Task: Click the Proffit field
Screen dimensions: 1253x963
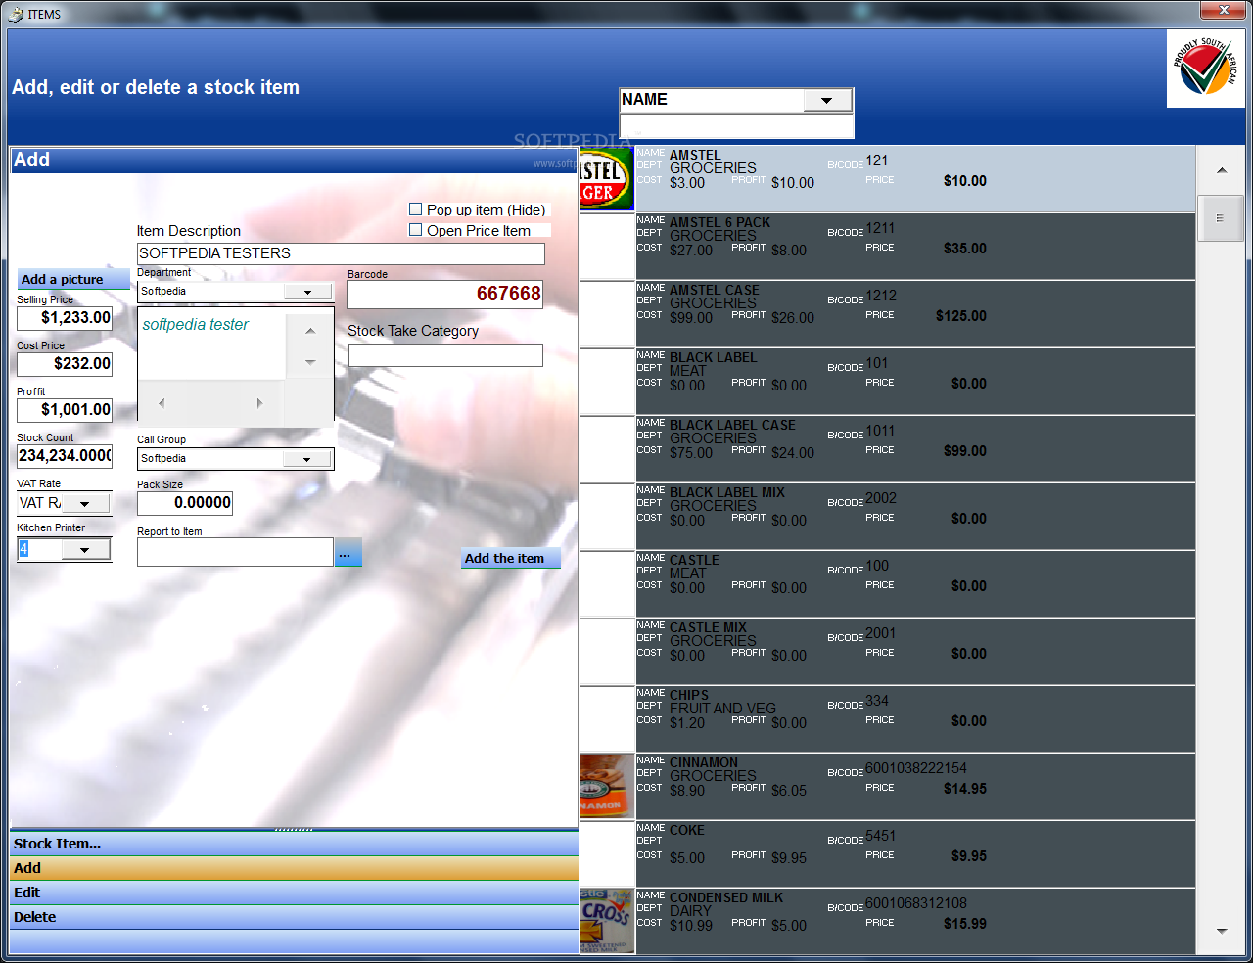Action: 65,410
